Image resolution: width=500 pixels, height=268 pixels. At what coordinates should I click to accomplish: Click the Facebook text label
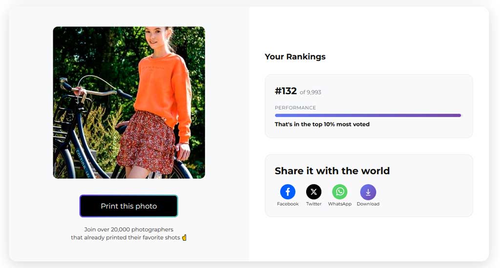pos(288,204)
